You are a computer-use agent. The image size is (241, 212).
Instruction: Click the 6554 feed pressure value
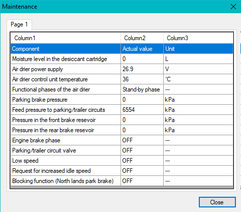pyautogui.click(x=142, y=110)
